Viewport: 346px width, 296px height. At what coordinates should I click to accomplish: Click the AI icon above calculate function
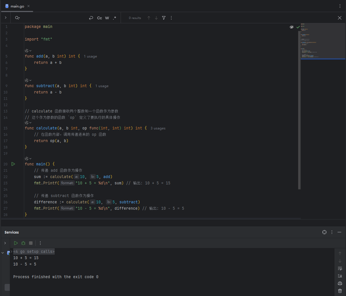[26, 123]
